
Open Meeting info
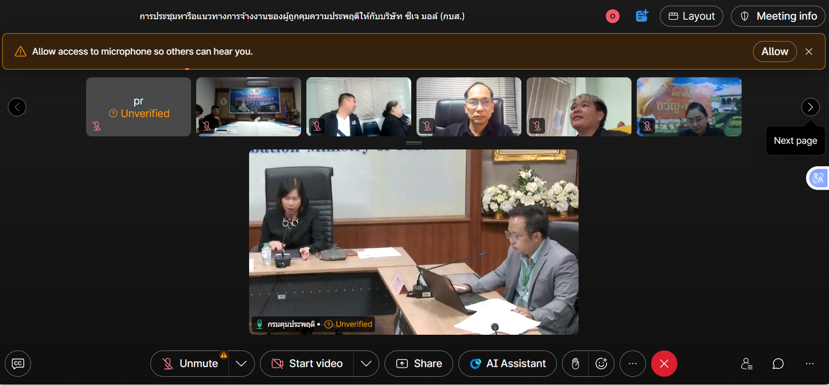tap(778, 16)
